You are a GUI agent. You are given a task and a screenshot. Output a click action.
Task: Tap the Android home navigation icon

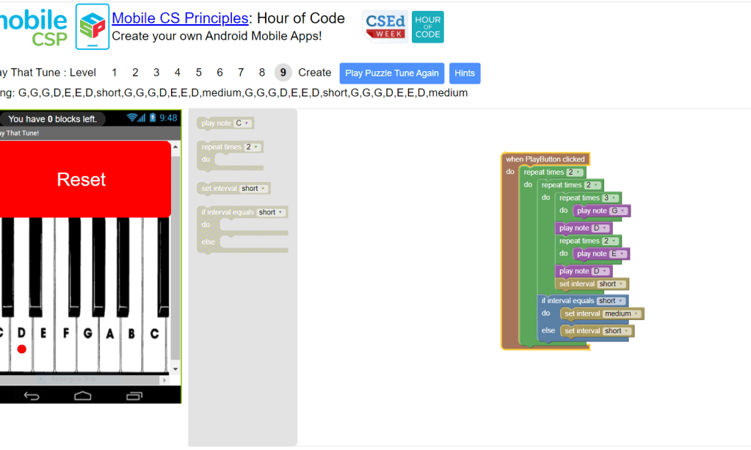point(83,396)
